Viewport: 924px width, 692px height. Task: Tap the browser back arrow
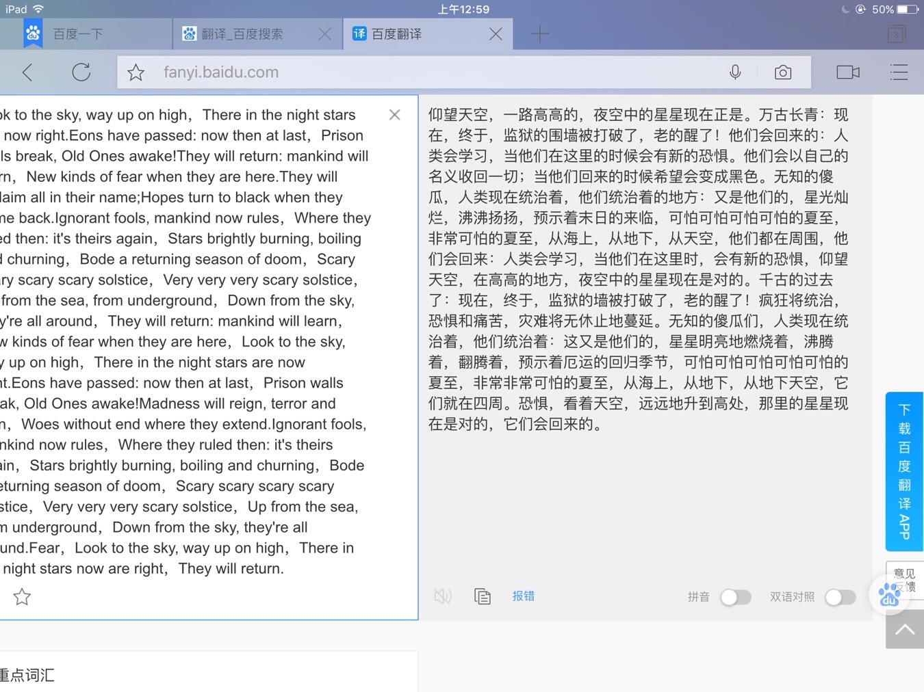(x=27, y=72)
